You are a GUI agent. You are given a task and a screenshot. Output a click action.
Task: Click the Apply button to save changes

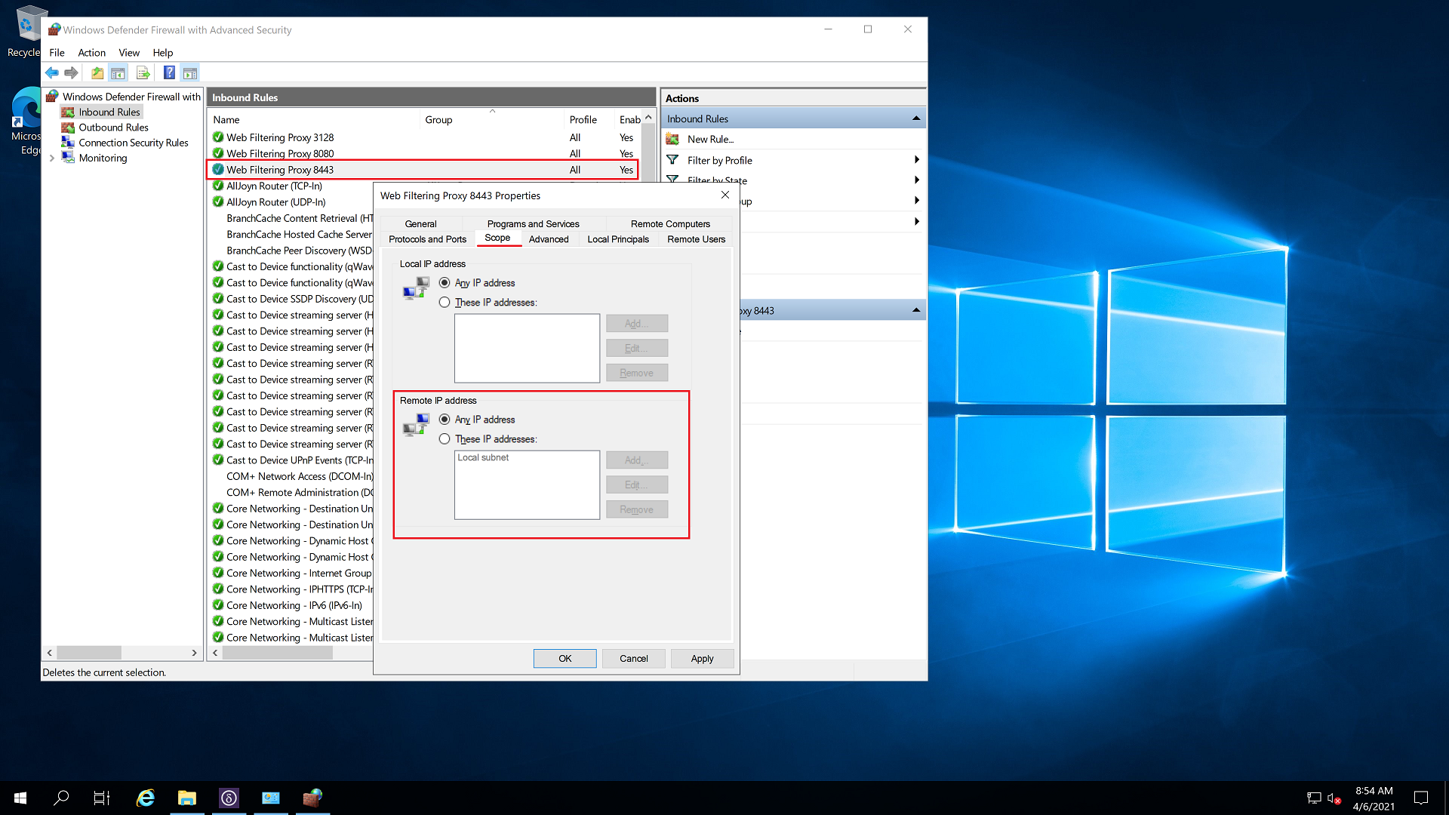pos(702,658)
